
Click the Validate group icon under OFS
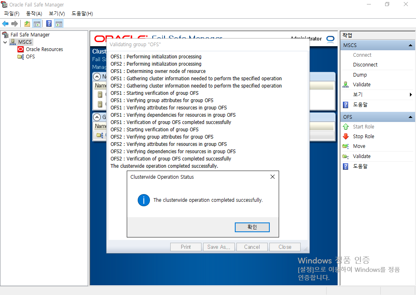click(x=345, y=156)
